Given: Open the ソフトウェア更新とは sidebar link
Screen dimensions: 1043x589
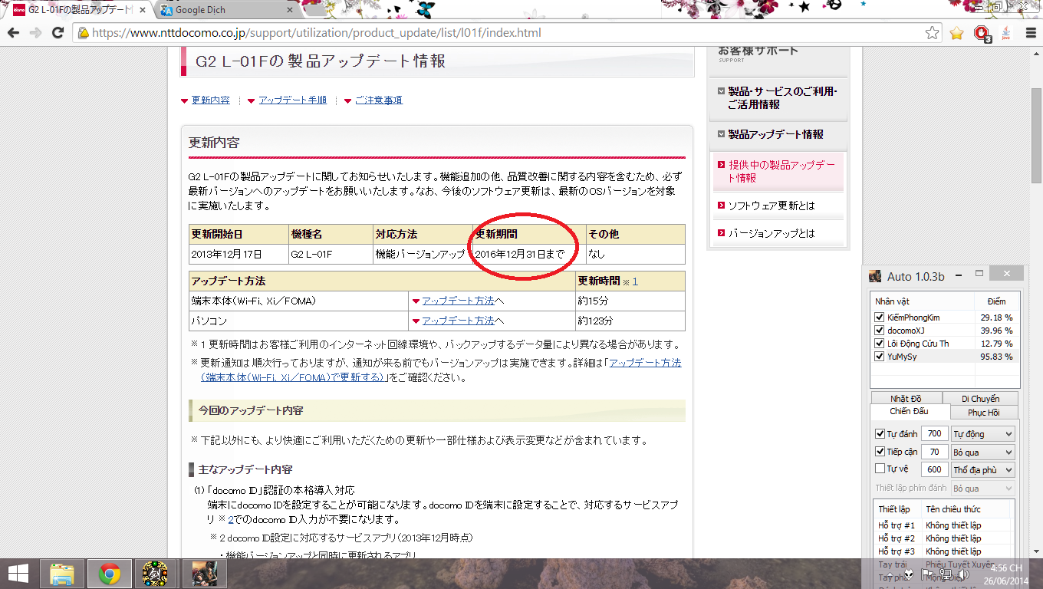Looking at the screenshot, I should [x=772, y=206].
